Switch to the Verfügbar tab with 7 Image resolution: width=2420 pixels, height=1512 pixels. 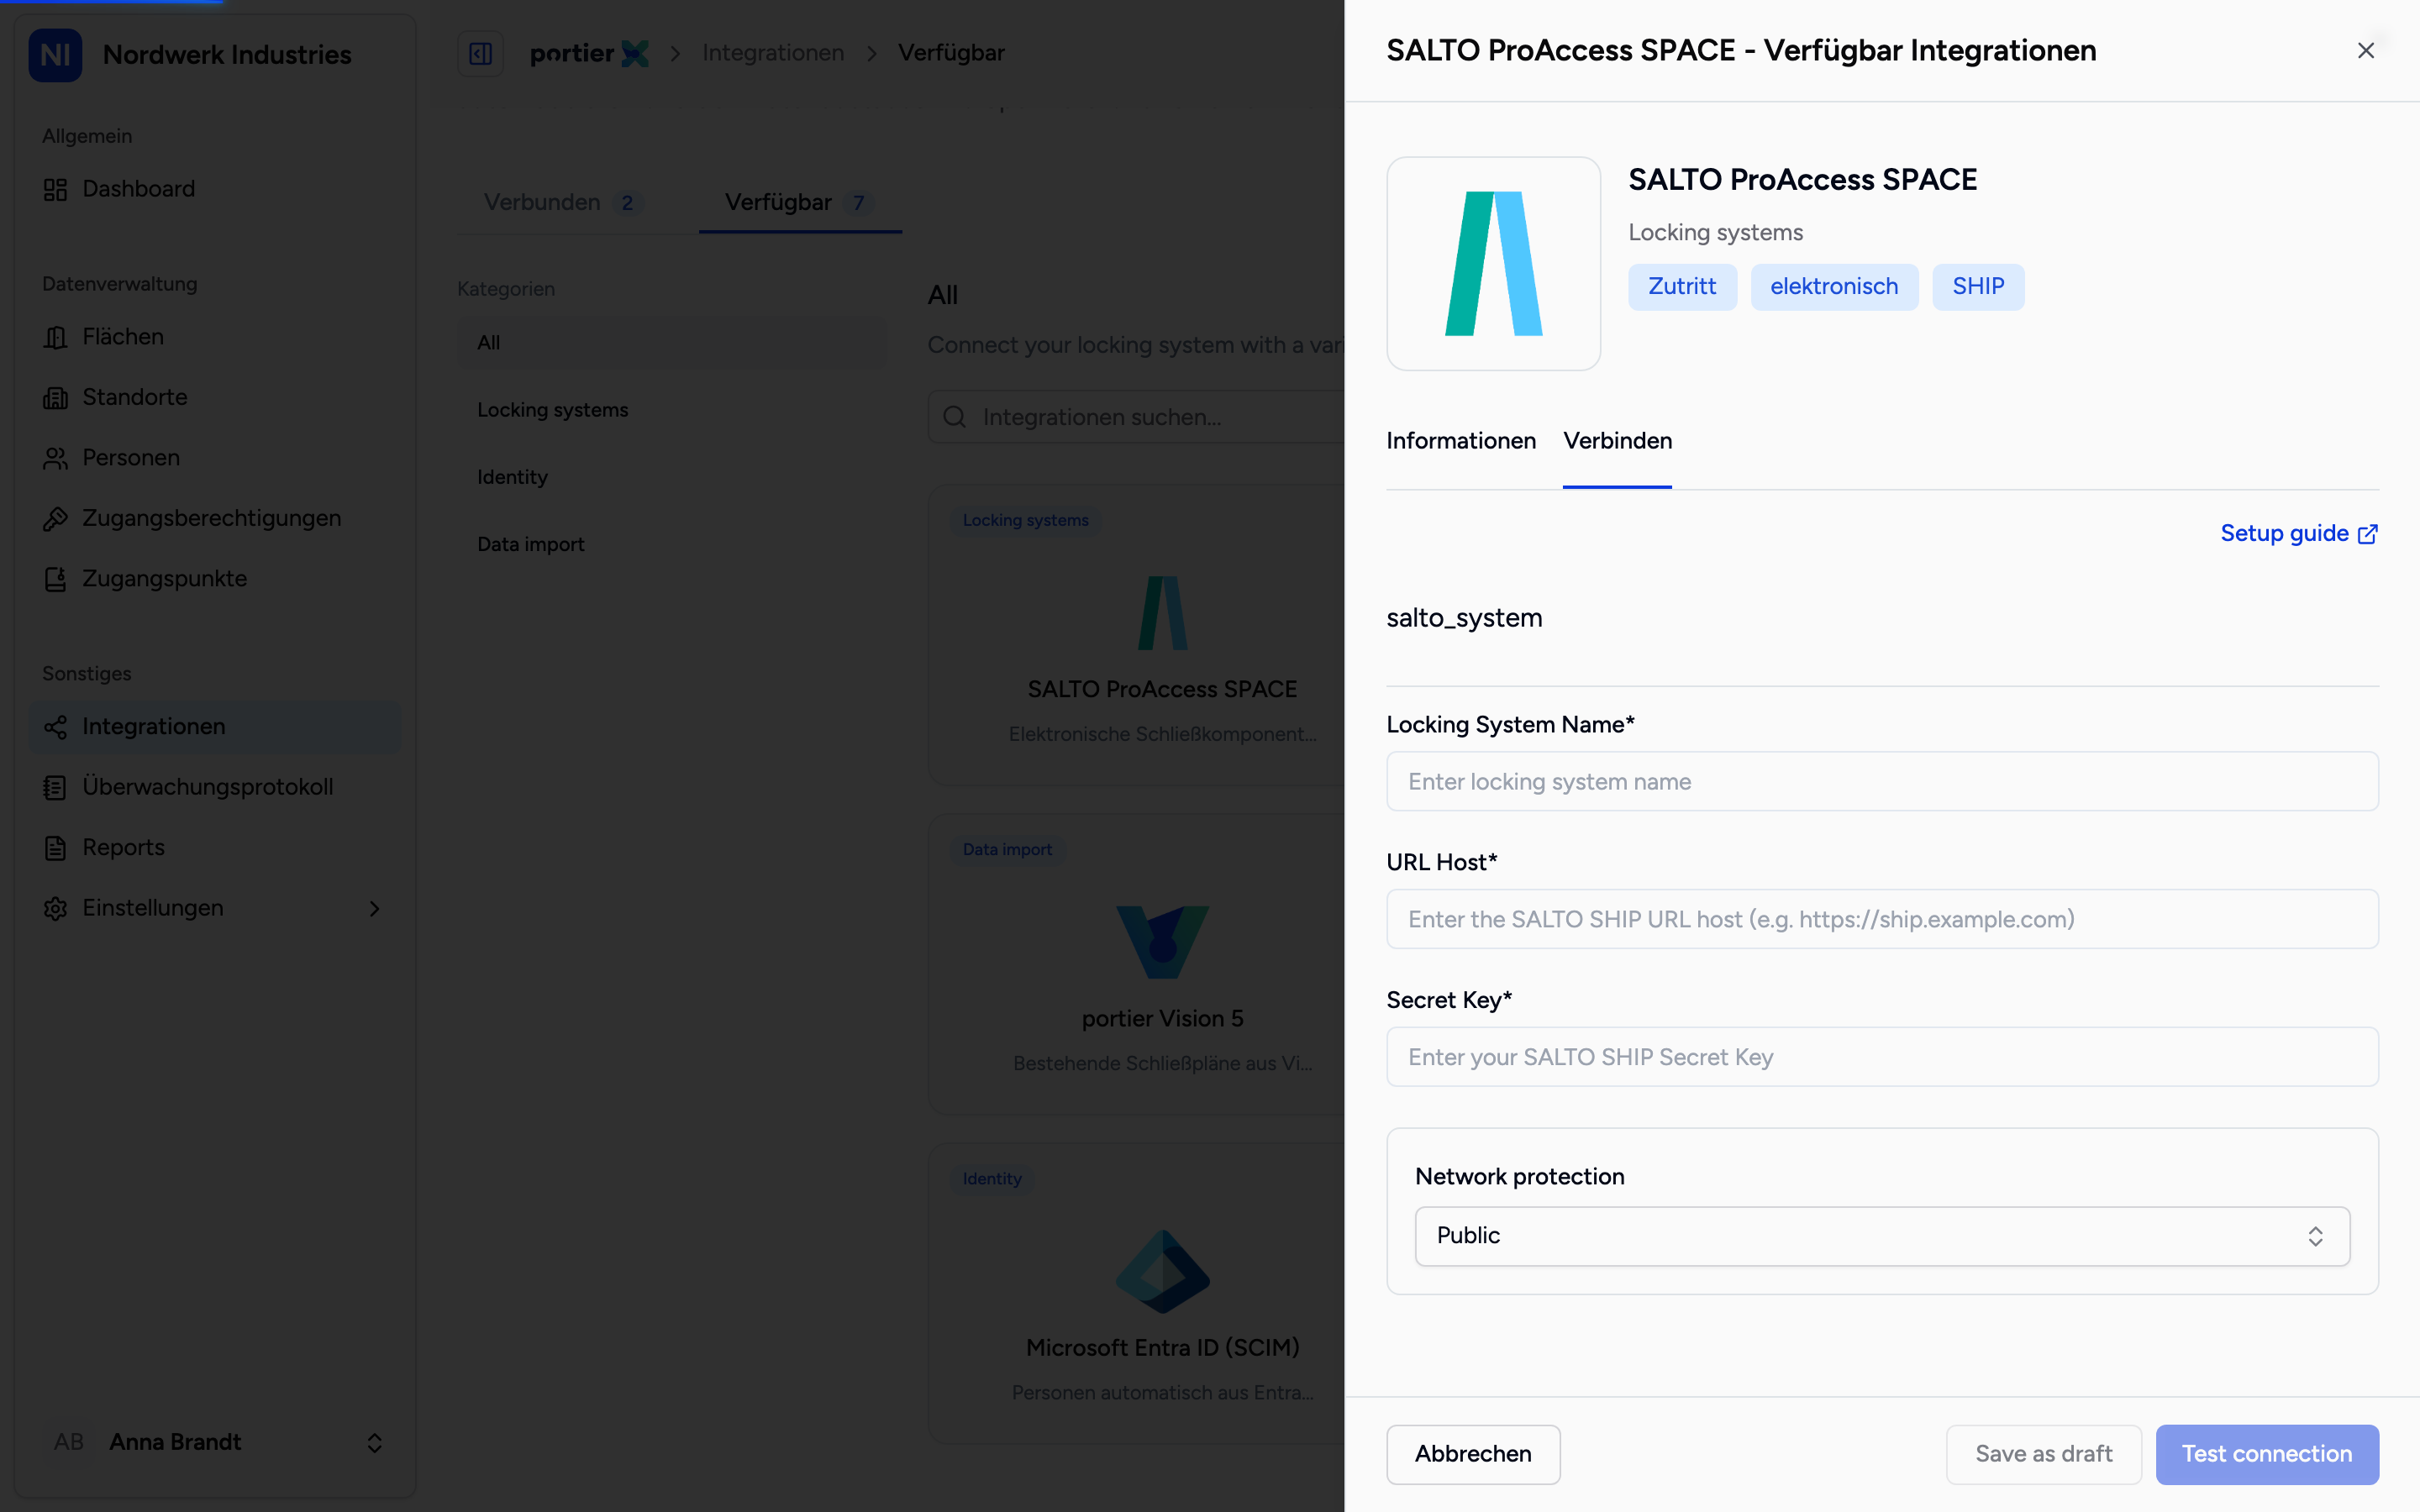[800, 203]
